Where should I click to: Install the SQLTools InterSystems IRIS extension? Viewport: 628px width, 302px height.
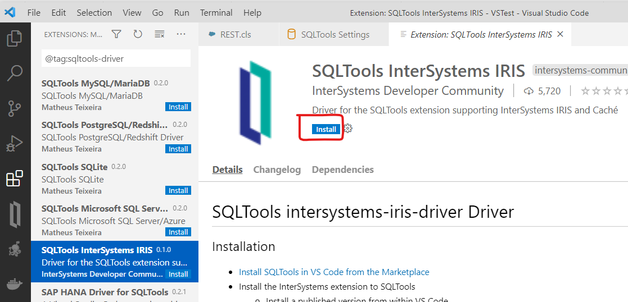click(326, 129)
